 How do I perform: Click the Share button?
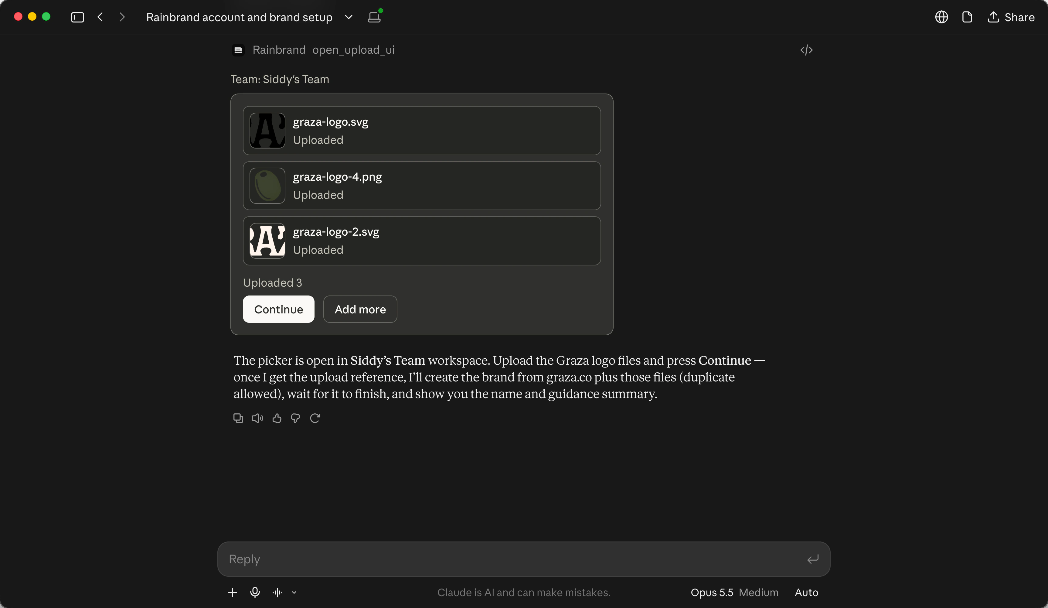pyautogui.click(x=1011, y=17)
